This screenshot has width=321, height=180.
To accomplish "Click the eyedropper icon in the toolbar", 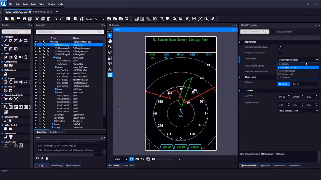I will tap(213, 19).
